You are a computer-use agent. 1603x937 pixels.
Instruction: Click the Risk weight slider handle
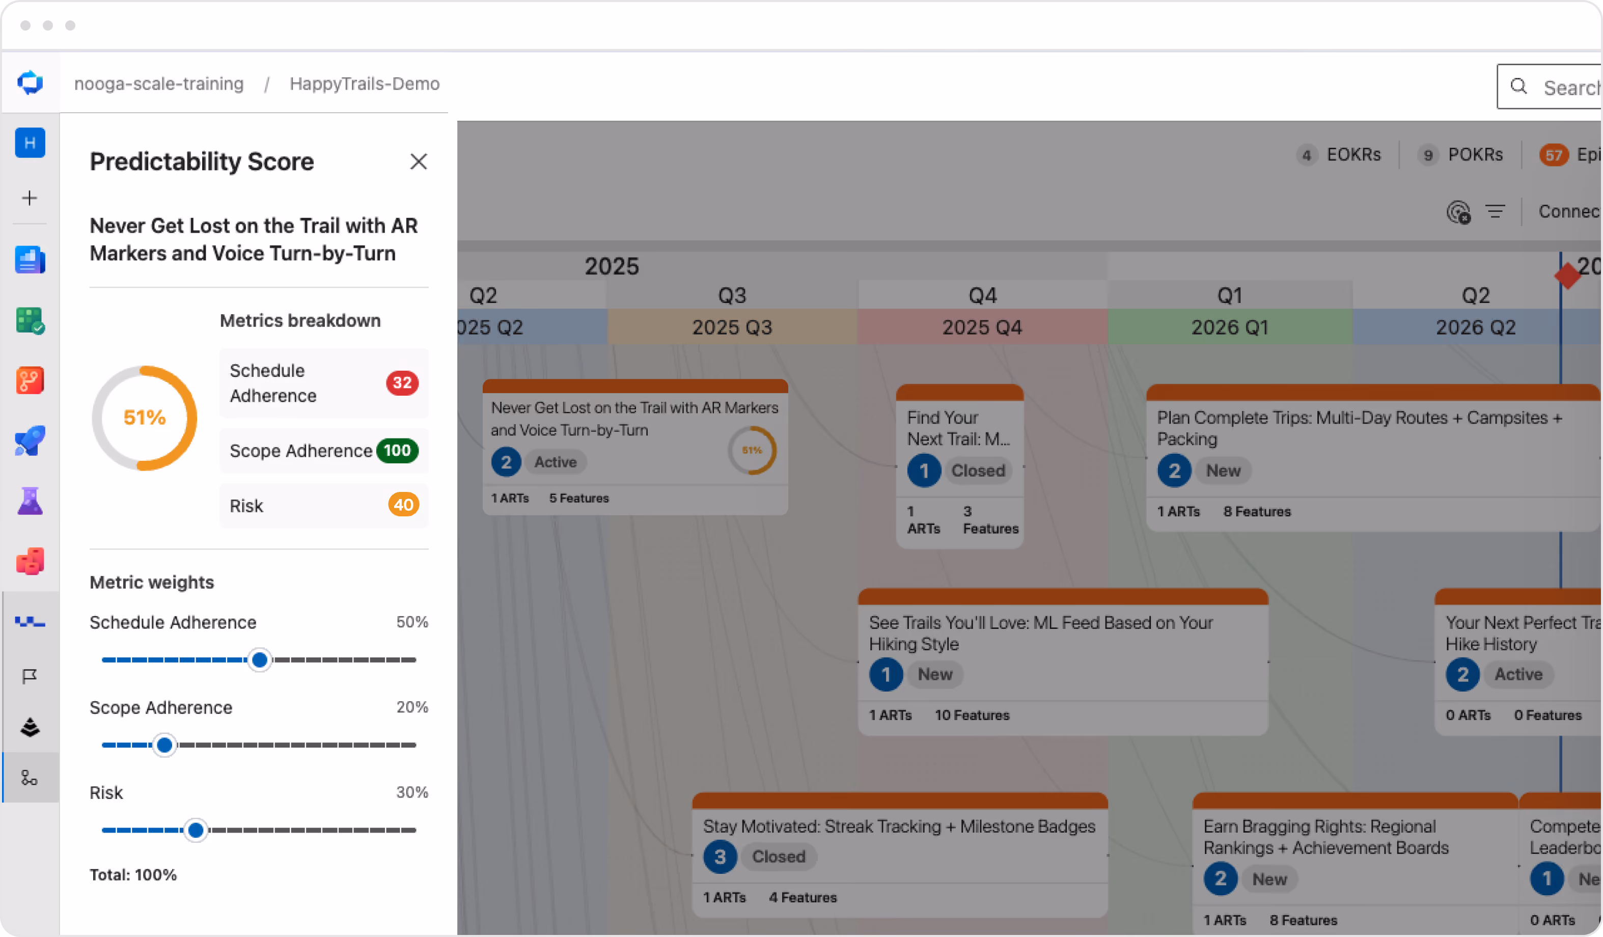(x=196, y=830)
